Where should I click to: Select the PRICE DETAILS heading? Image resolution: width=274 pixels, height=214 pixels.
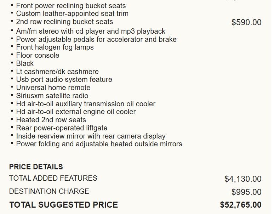36,167
